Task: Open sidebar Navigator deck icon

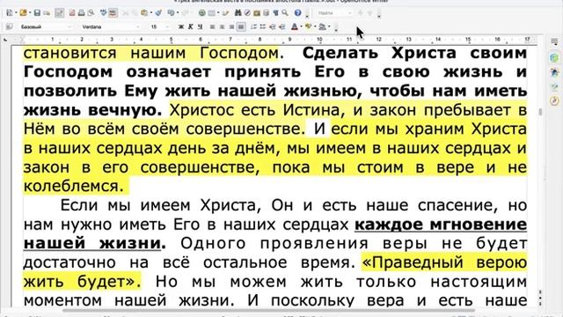Action: pyautogui.click(x=555, y=101)
